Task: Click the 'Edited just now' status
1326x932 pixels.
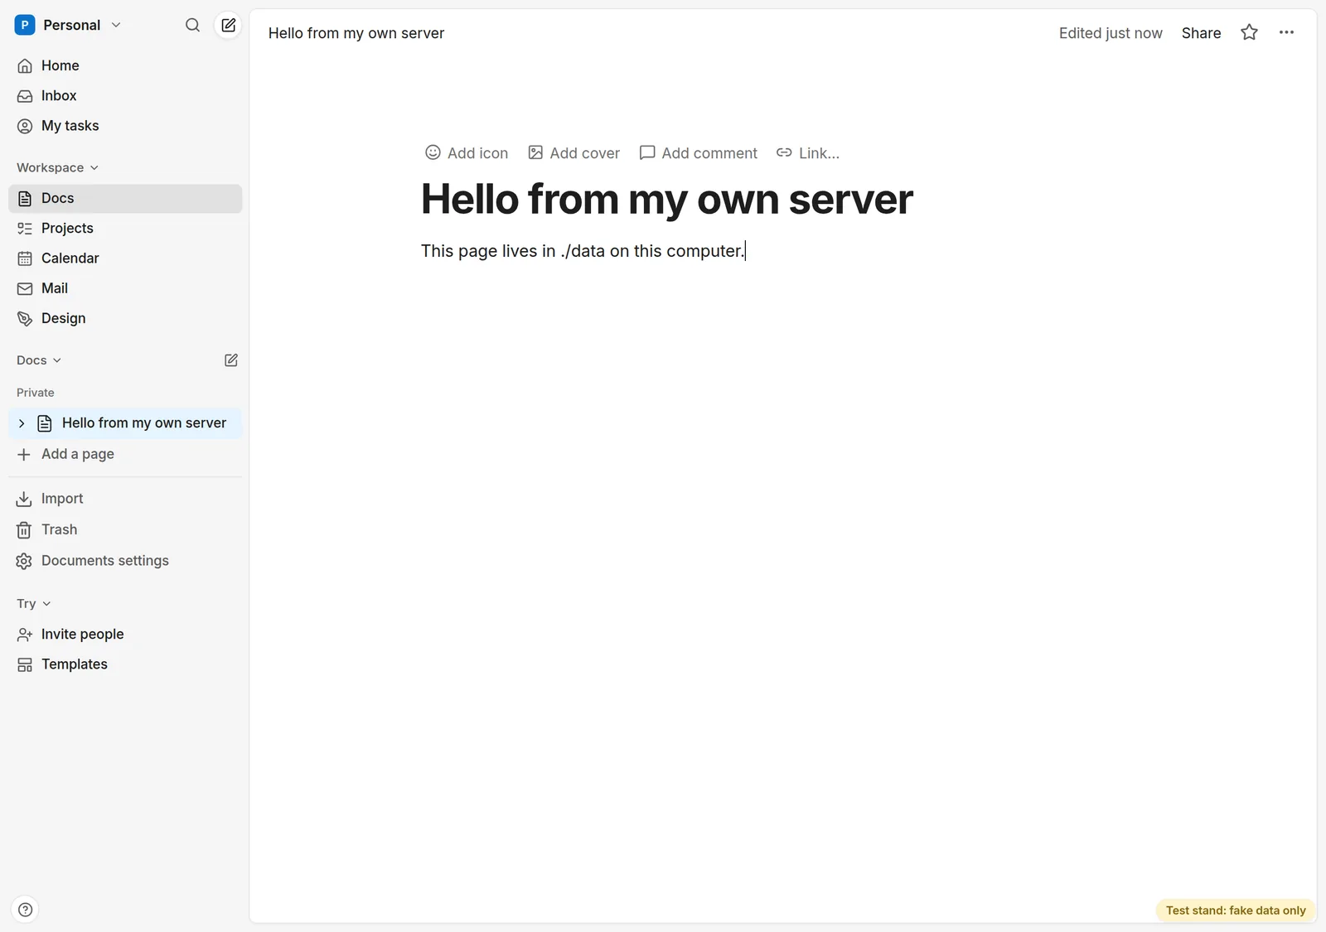Action: point(1111,33)
